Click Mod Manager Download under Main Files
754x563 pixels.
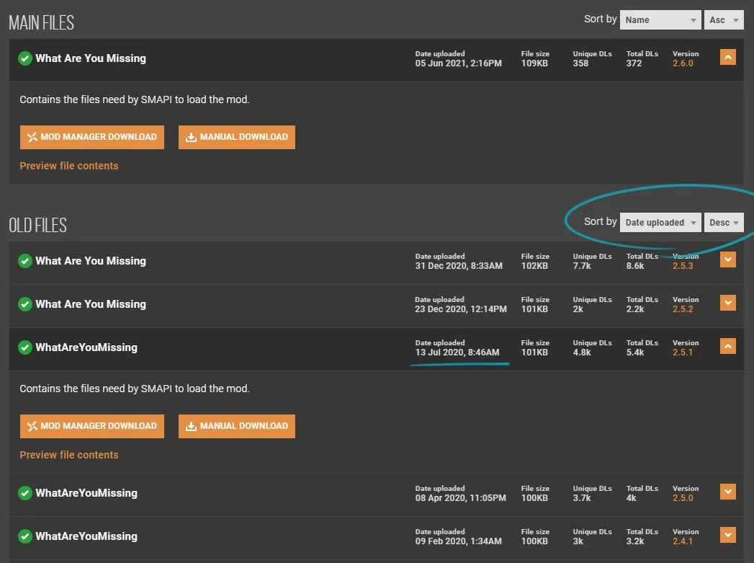(92, 137)
